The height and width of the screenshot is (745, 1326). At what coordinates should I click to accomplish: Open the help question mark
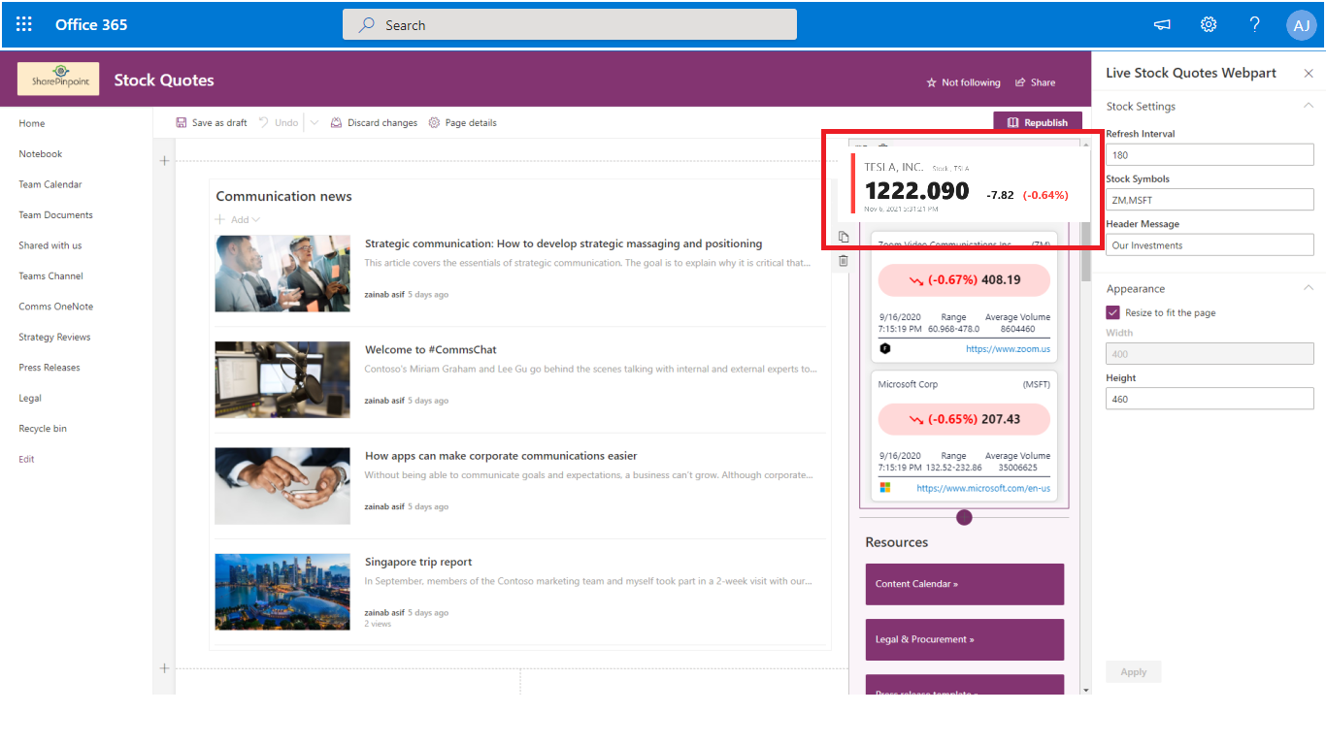[x=1255, y=25]
